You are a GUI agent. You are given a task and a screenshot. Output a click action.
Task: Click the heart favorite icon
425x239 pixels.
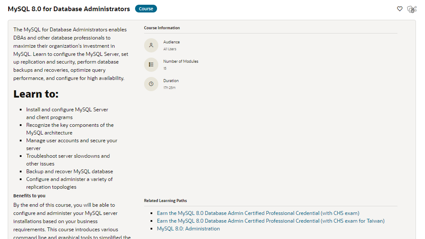(x=400, y=9)
